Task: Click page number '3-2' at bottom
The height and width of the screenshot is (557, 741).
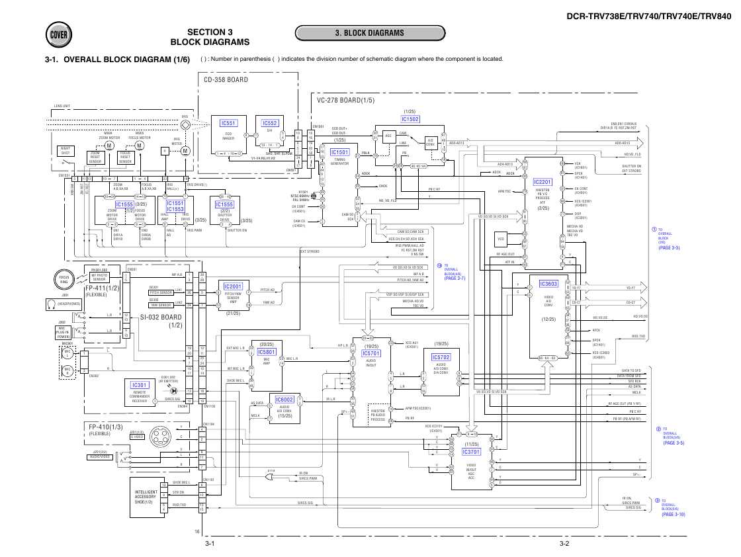Action: point(564,544)
